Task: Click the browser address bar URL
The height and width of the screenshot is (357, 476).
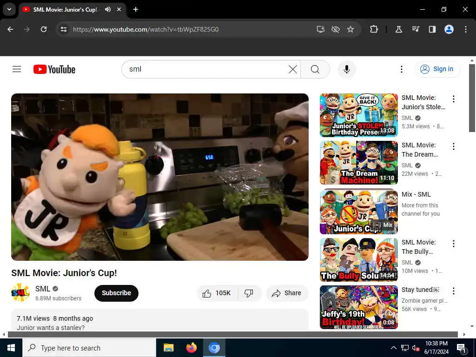Action: (145, 29)
